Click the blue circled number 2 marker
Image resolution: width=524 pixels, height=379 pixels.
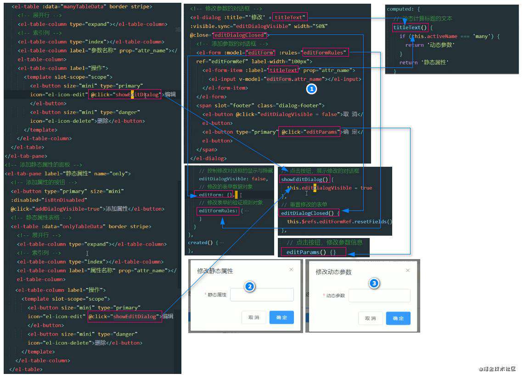point(250,286)
